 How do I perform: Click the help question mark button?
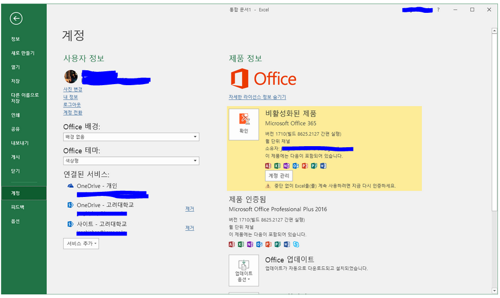(438, 10)
